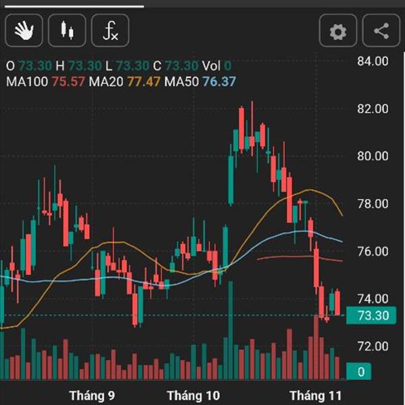
Task: Open chart settings gear icon
Action: [338, 30]
